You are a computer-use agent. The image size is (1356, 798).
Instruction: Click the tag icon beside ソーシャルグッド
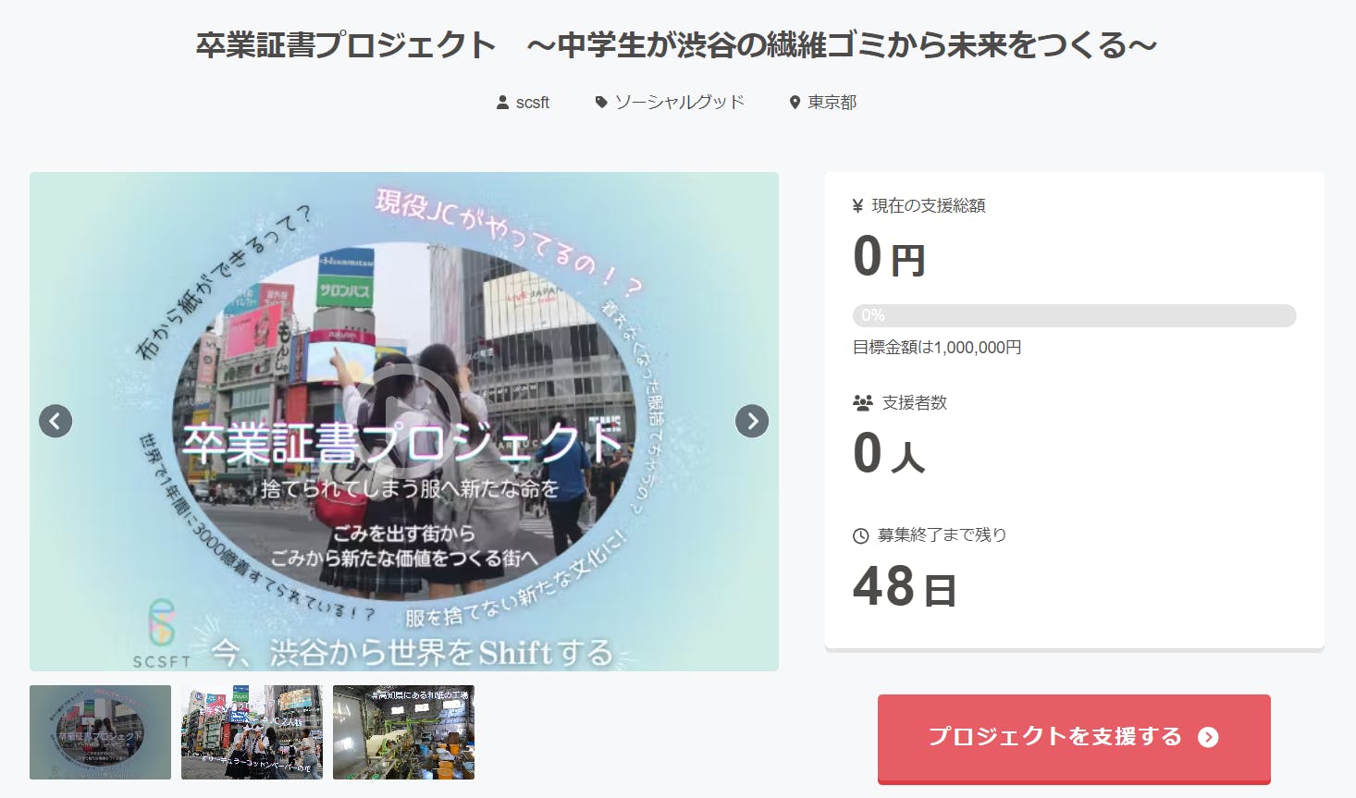(601, 103)
